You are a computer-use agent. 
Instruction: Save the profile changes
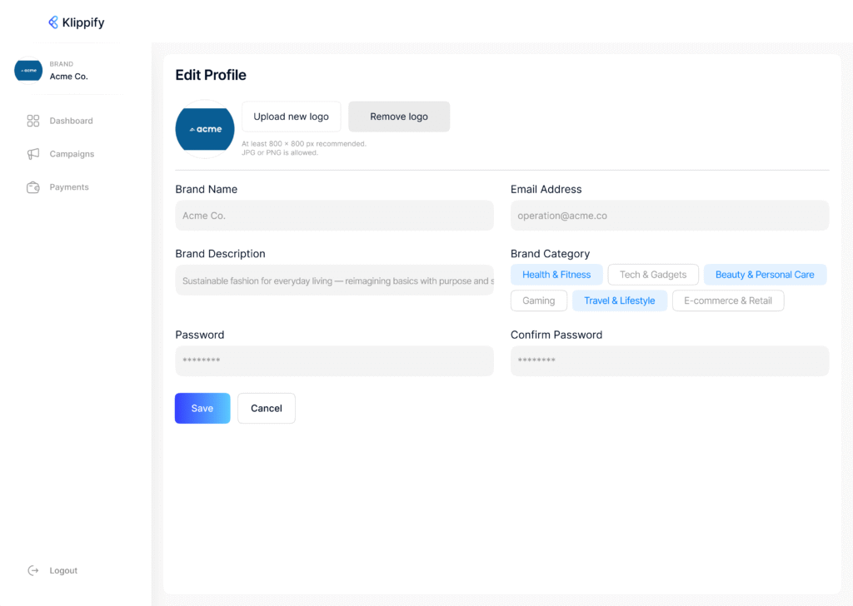(x=202, y=408)
